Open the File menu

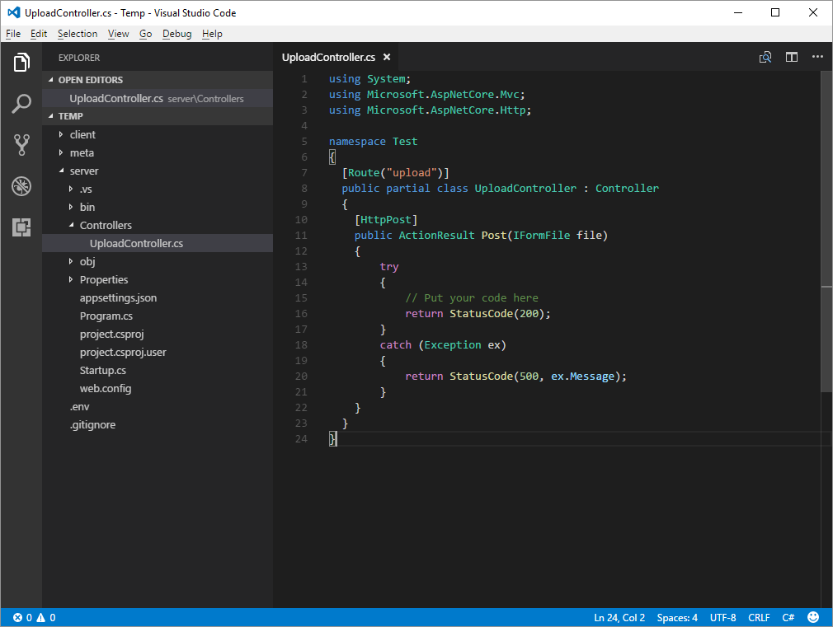point(13,34)
